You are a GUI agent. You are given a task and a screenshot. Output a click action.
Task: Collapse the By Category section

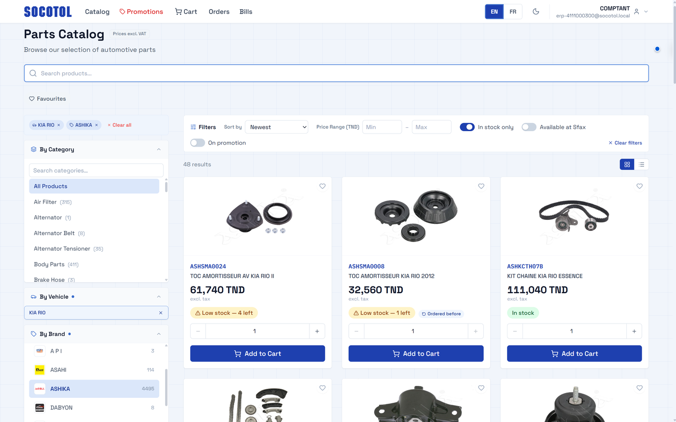[159, 150]
